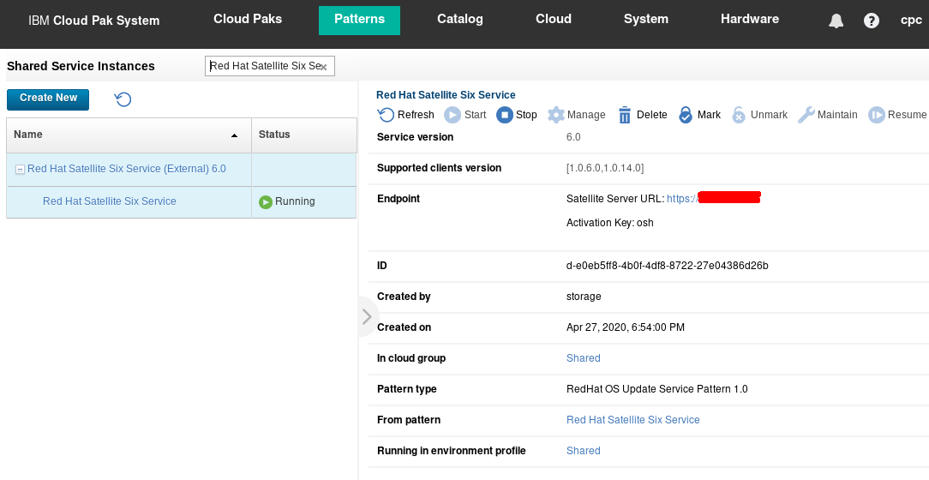Open the notifications bell icon

[x=836, y=21]
